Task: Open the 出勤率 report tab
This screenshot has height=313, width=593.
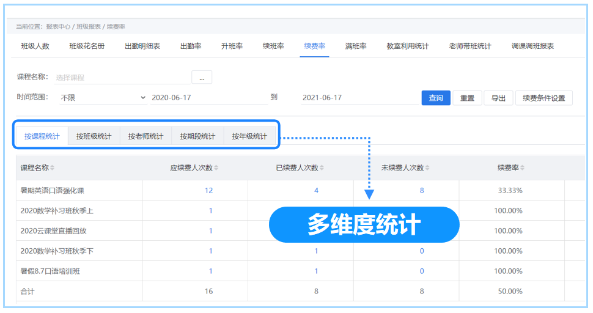Action: (191, 46)
